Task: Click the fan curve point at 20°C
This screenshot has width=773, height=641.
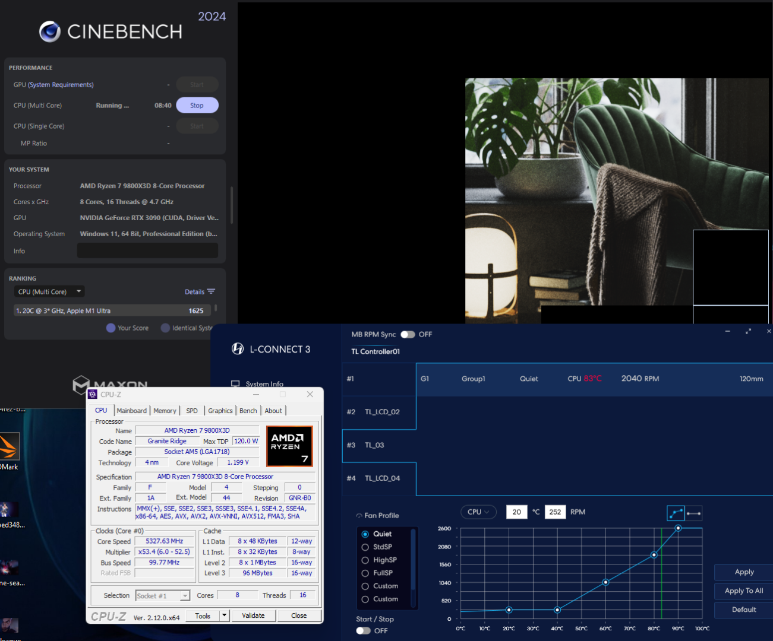Action: tap(509, 610)
